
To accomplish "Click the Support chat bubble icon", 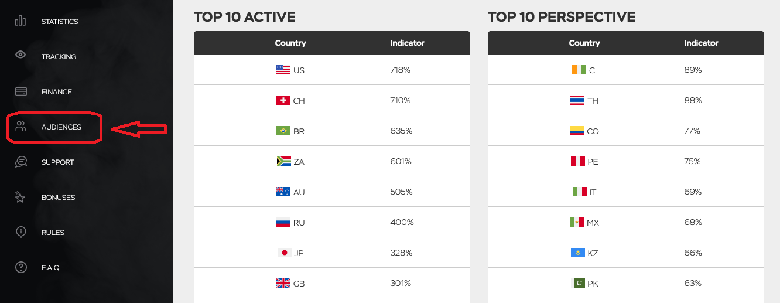I will [x=20, y=162].
